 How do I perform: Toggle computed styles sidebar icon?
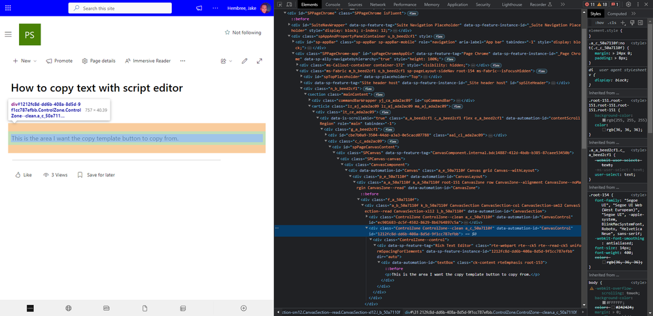[x=641, y=22]
